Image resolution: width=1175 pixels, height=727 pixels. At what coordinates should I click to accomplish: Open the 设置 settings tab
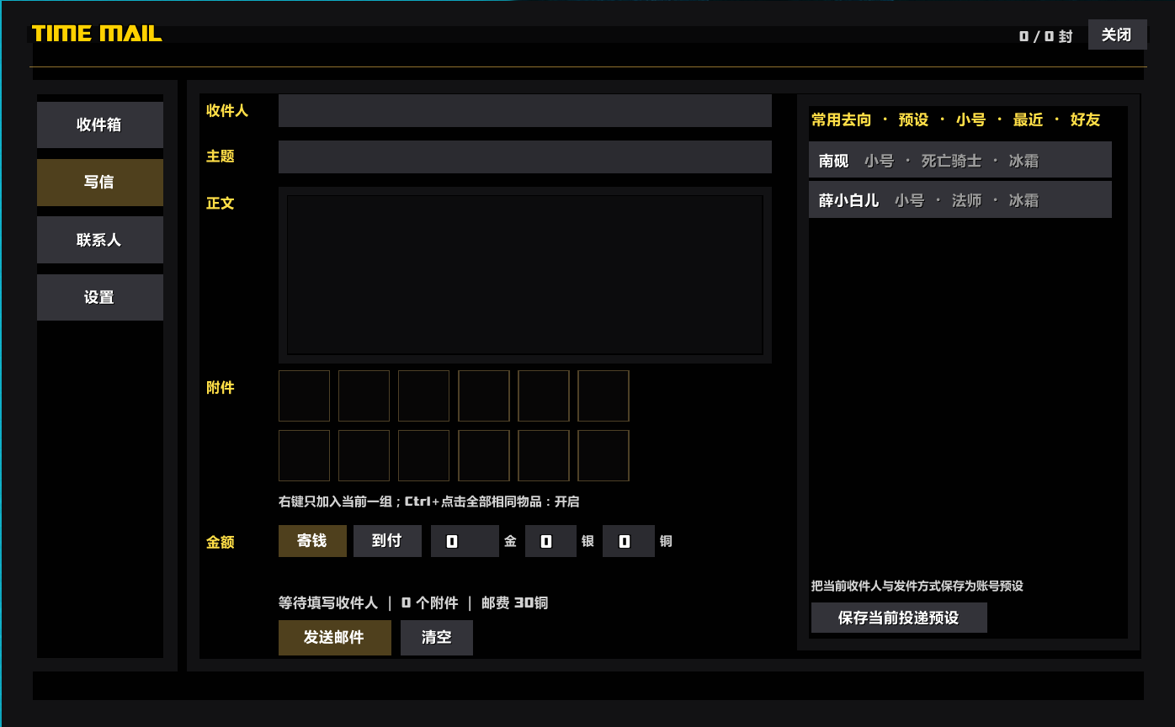(100, 297)
